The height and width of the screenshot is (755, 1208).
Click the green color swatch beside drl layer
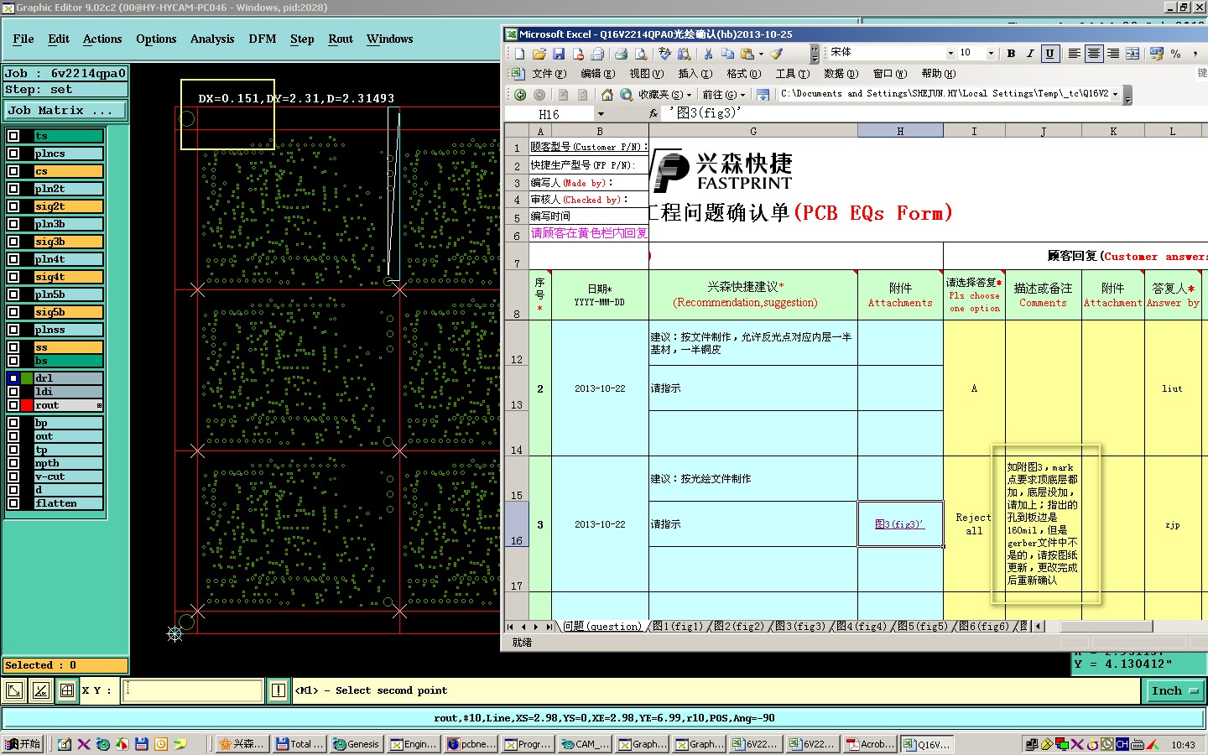point(27,378)
